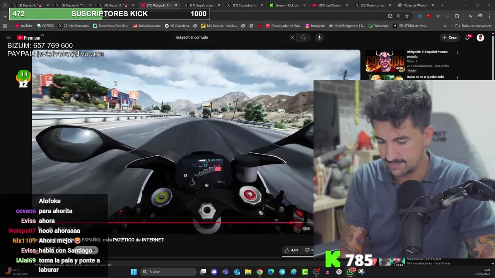
Task: Open the YouTube hamburger guide menu
Action: coord(8,37)
